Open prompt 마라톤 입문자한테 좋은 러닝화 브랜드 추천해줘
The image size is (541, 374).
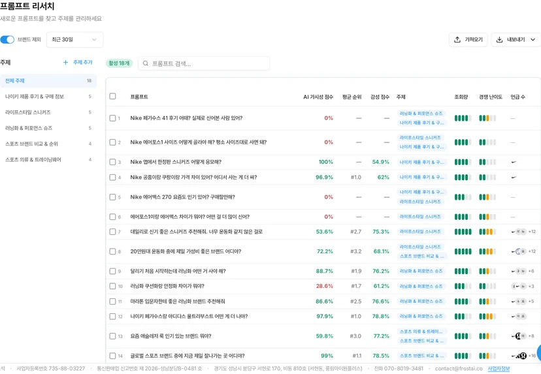177,302
